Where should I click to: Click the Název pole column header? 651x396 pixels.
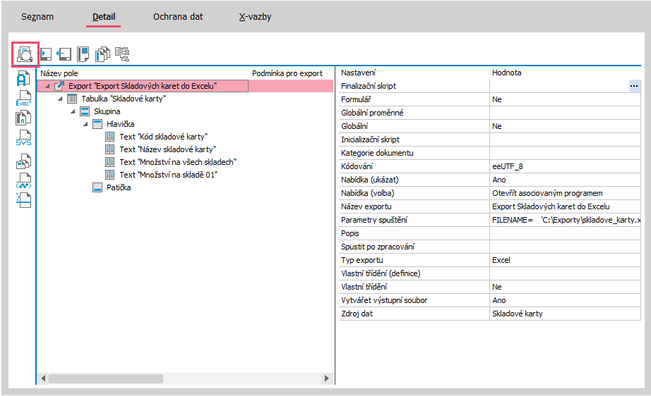click(x=59, y=73)
